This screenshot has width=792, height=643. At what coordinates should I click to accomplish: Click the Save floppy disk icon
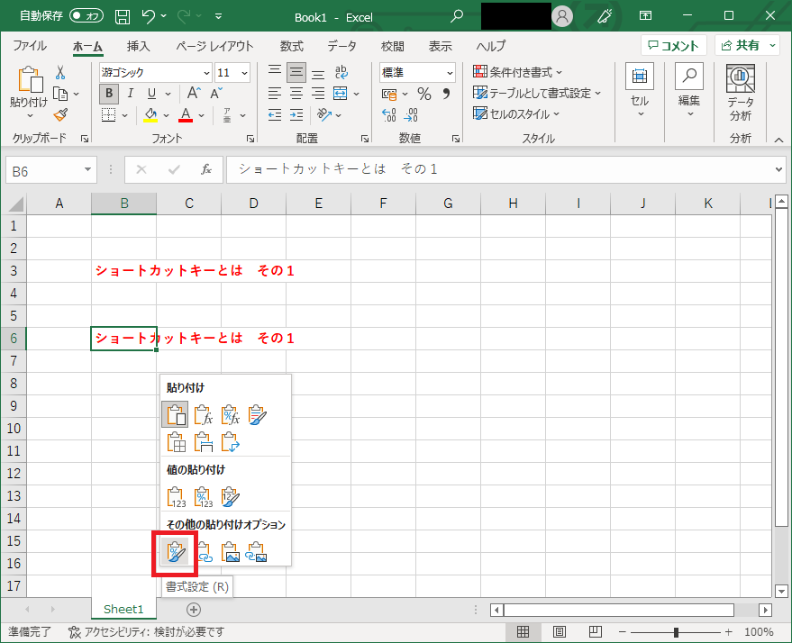tap(123, 16)
